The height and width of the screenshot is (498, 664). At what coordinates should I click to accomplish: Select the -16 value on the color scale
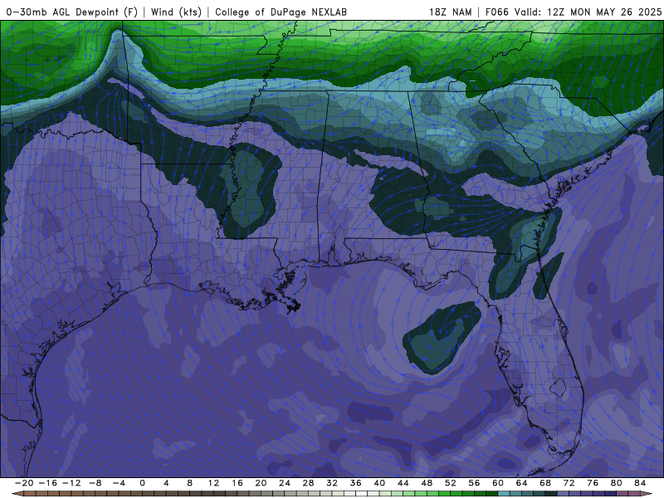(47, 483)
